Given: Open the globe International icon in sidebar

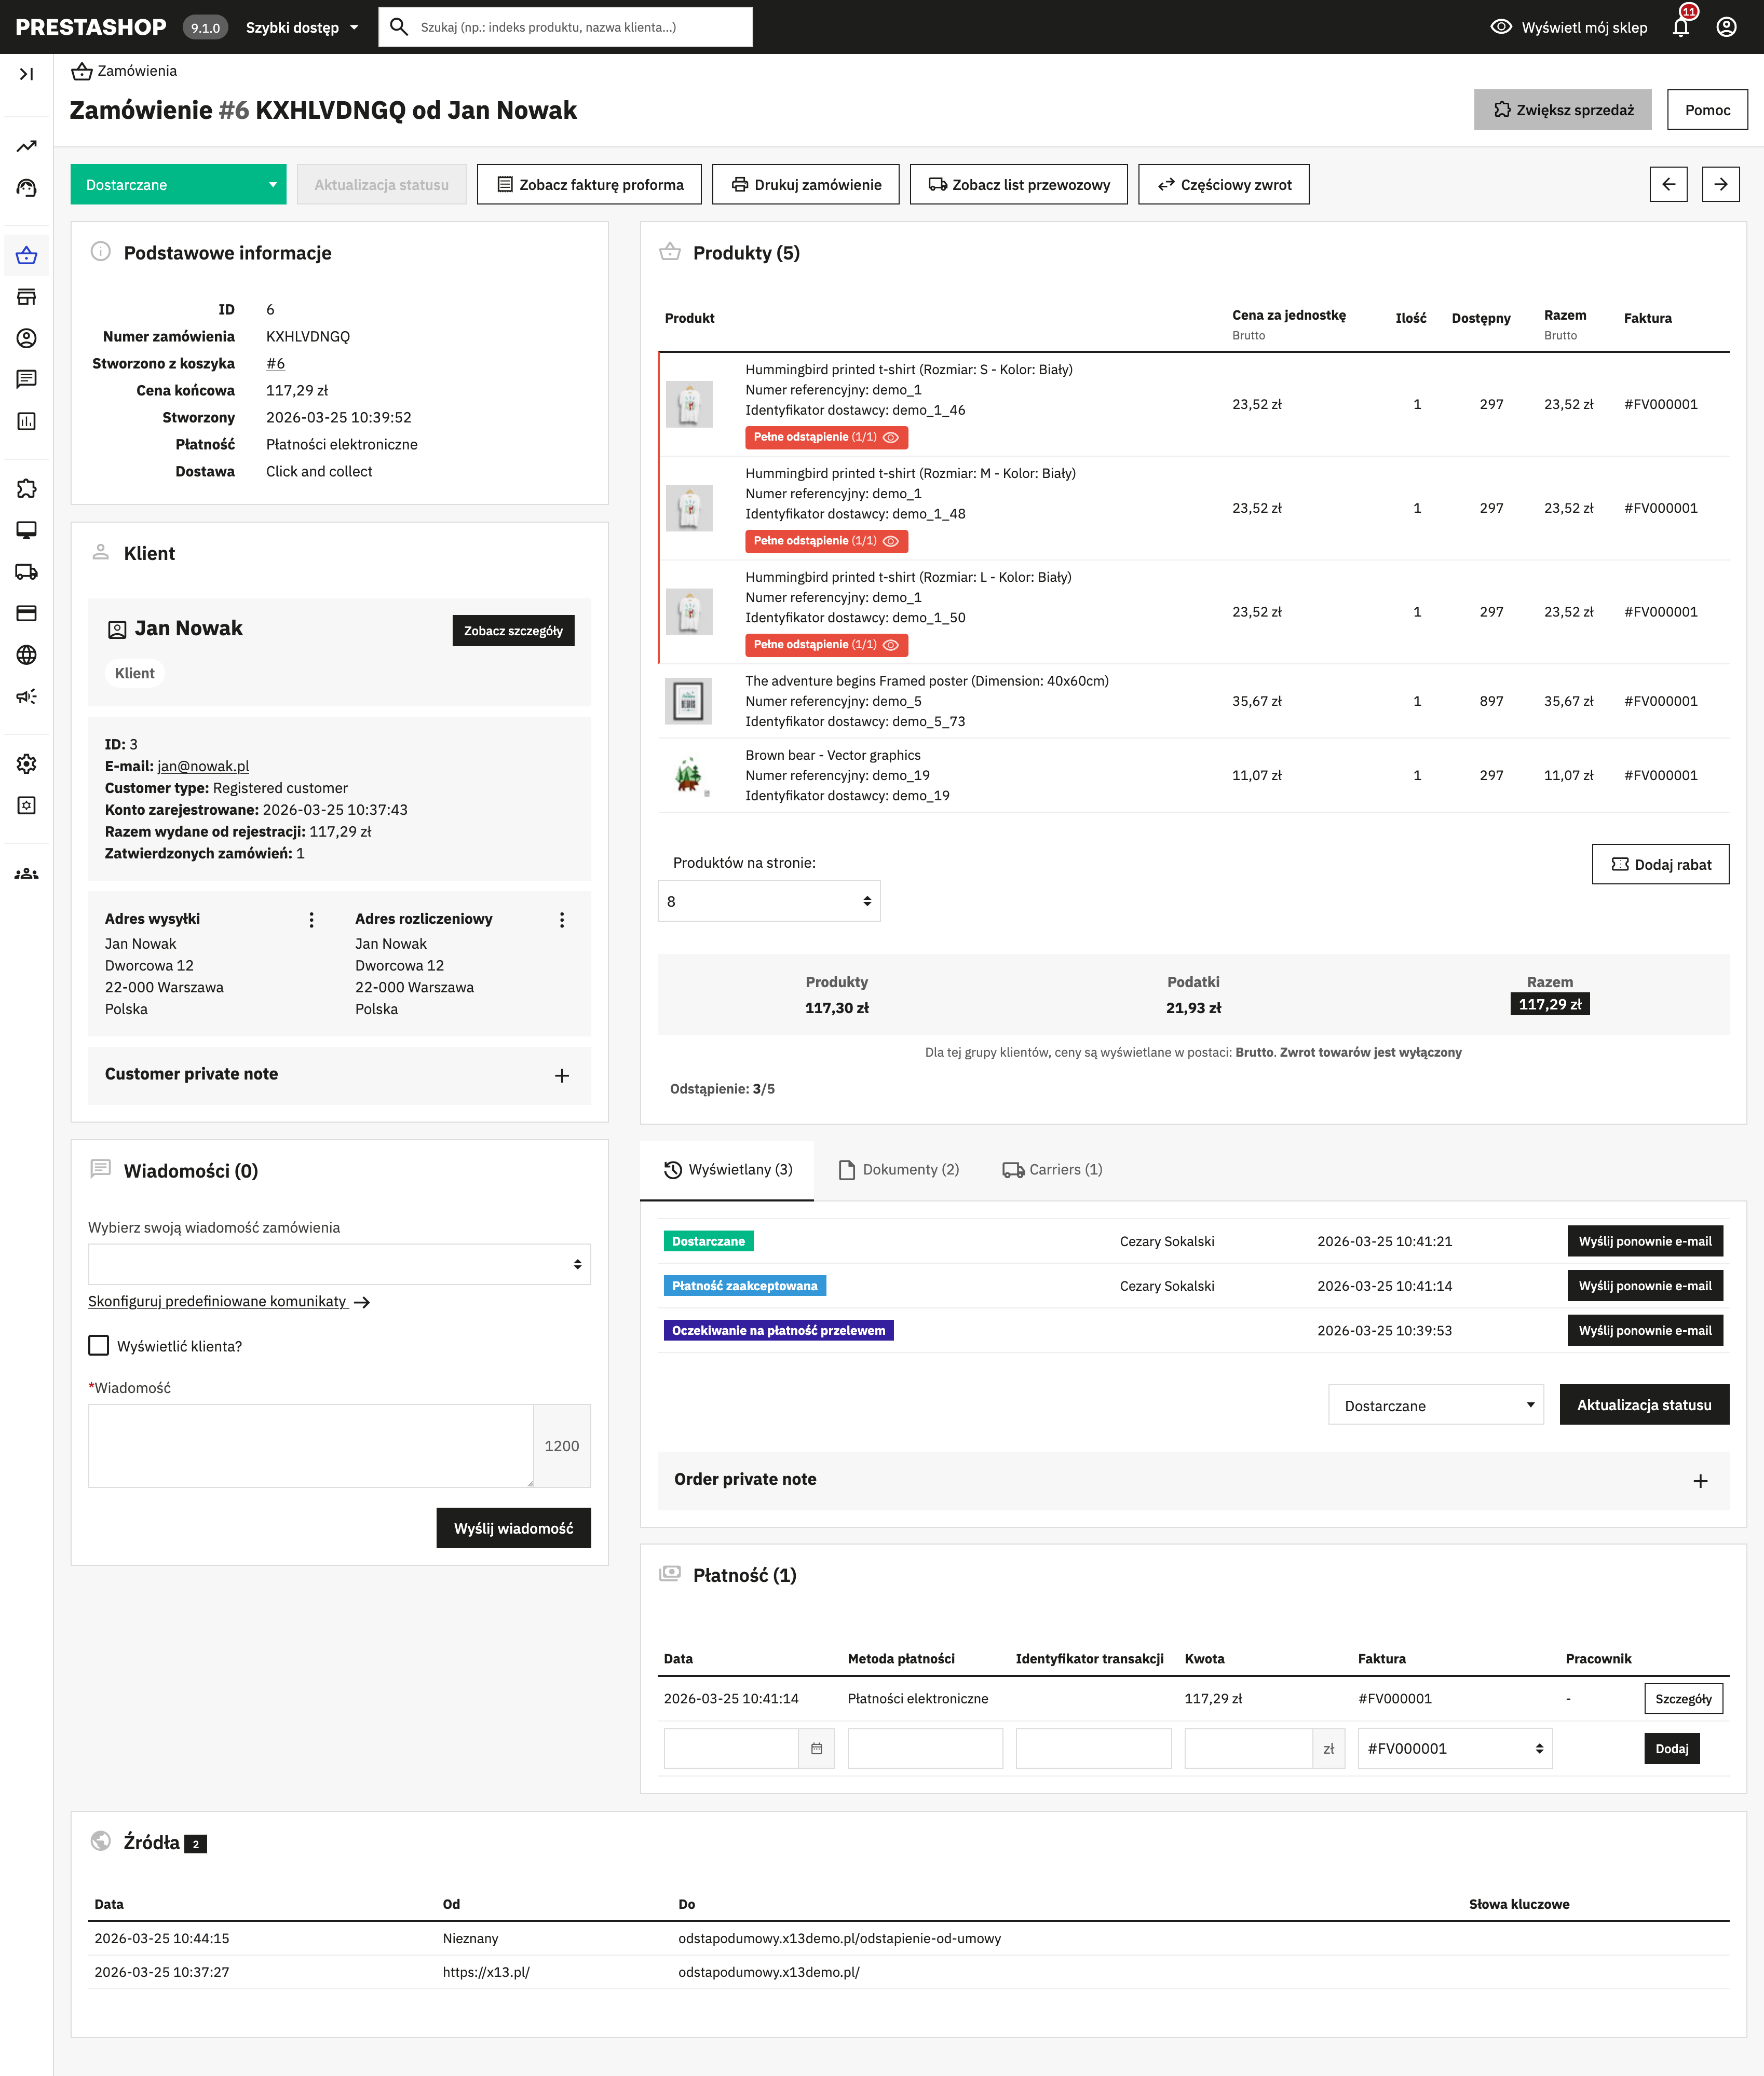Looking at the screenshot, I should click(27, 654).
